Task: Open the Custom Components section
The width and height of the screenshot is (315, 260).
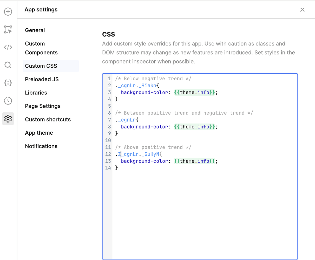Action: pos(41,48)
